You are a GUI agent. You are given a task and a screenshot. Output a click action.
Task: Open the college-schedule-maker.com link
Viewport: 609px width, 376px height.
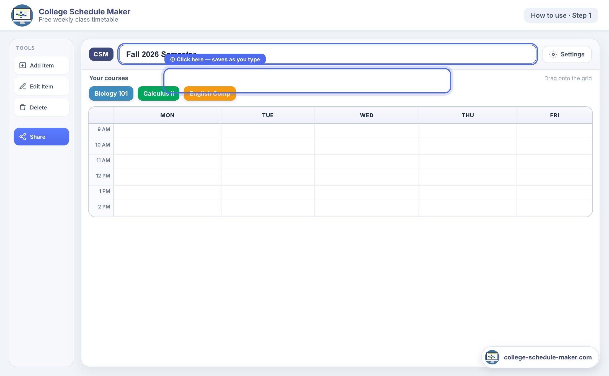click(540, 357)
